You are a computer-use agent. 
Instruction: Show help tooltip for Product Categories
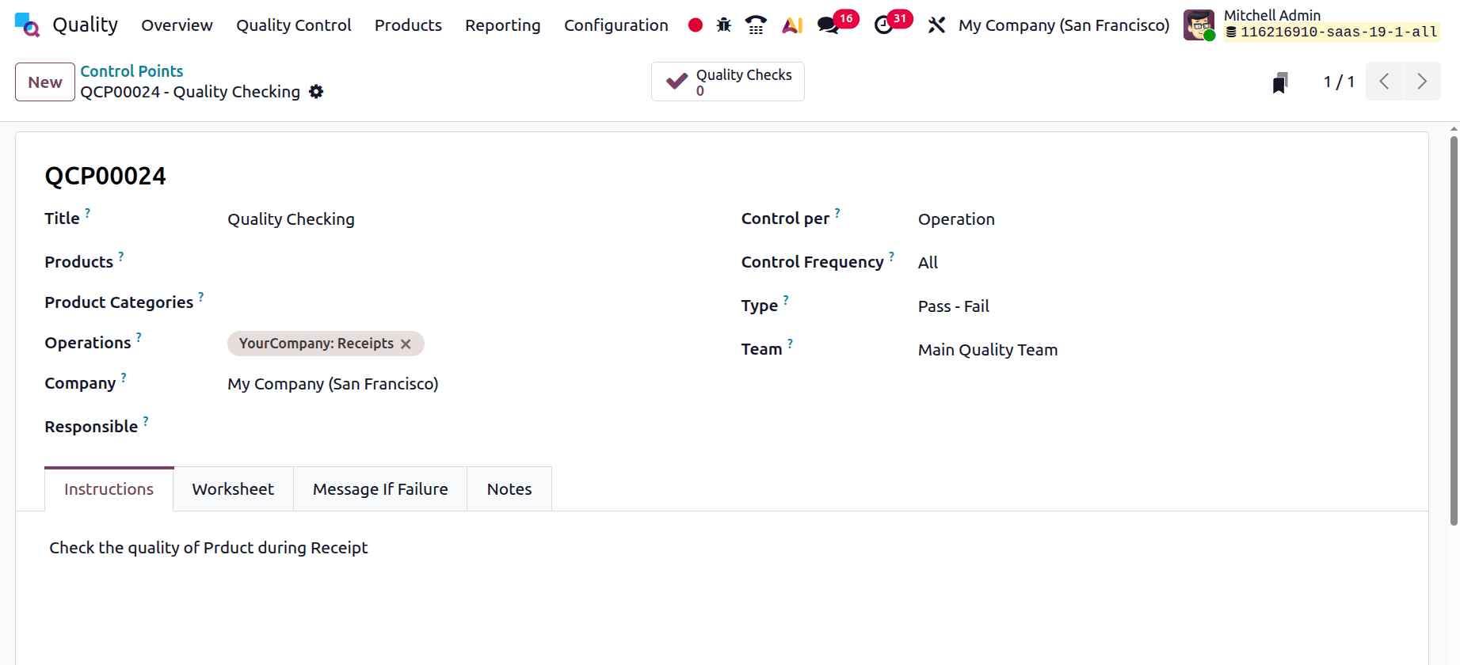(201, 296)
